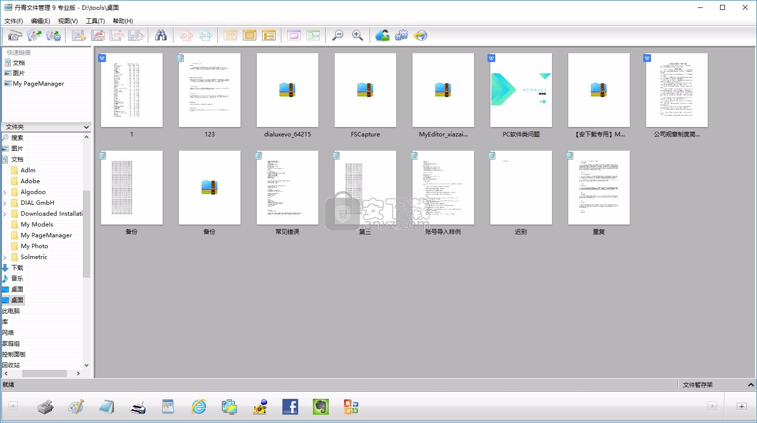
Task: Click the dual monitors icon in application bar
Action: tap(229, 407)
